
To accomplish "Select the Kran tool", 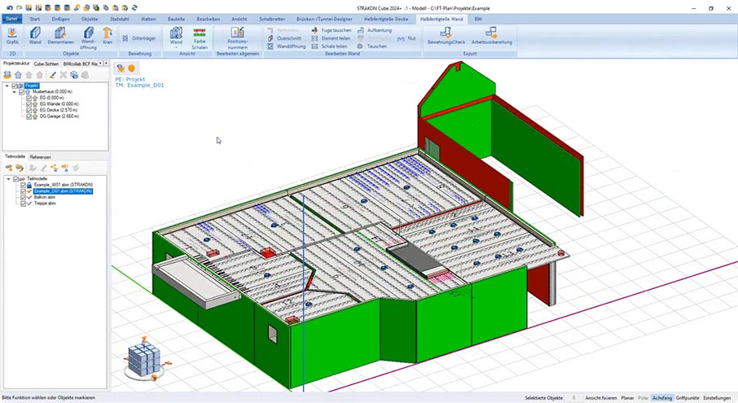I will [108, 35].
